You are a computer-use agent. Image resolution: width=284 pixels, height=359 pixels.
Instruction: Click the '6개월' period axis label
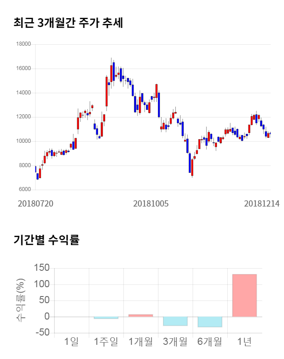[x=210, y=342]
